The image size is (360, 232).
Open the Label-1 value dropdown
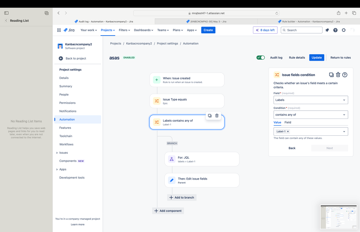click(311, 131)
